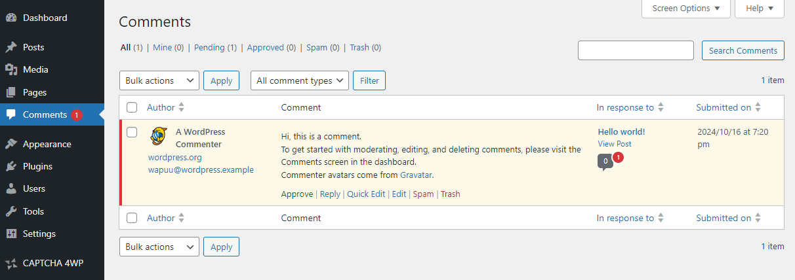Image resolution: width=795 pixels, height=280 pixels.
Task: Open the Settings menu item
Action: pyautogui.click(x=39, y=234)
